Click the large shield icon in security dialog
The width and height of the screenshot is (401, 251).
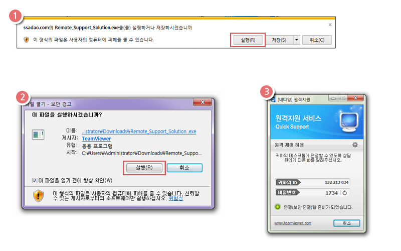(x=39, y=196)
